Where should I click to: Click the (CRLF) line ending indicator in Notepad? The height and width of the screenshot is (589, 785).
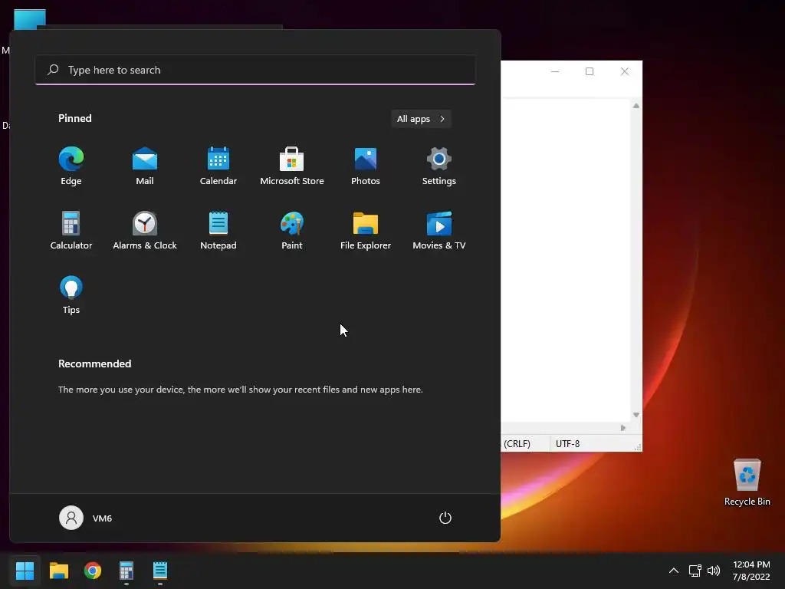tap(517, 444)
